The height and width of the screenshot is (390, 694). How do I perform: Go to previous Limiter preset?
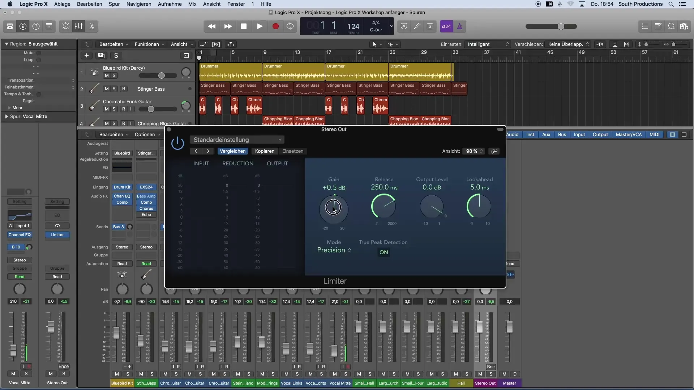coord(196,151)
